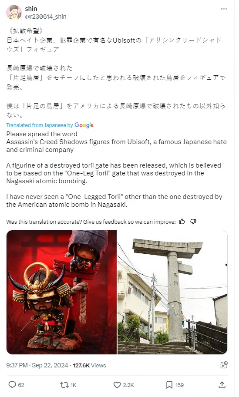Bookmark the post with the bookmark icon
This screenshot has width=239, height=397.
(x=169, y=385)
